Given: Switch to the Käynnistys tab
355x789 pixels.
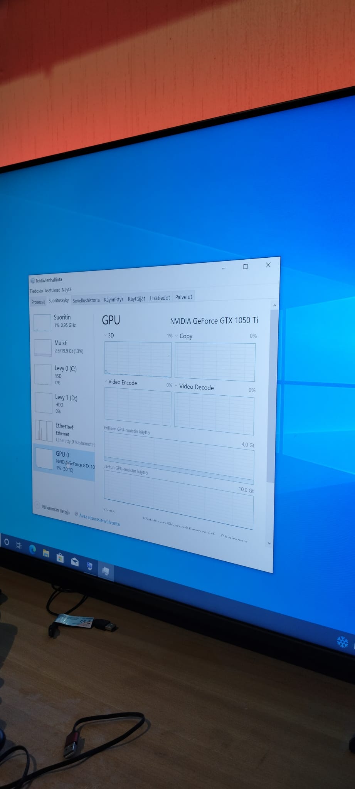Looking at the screenshot, I should [114, 299].
